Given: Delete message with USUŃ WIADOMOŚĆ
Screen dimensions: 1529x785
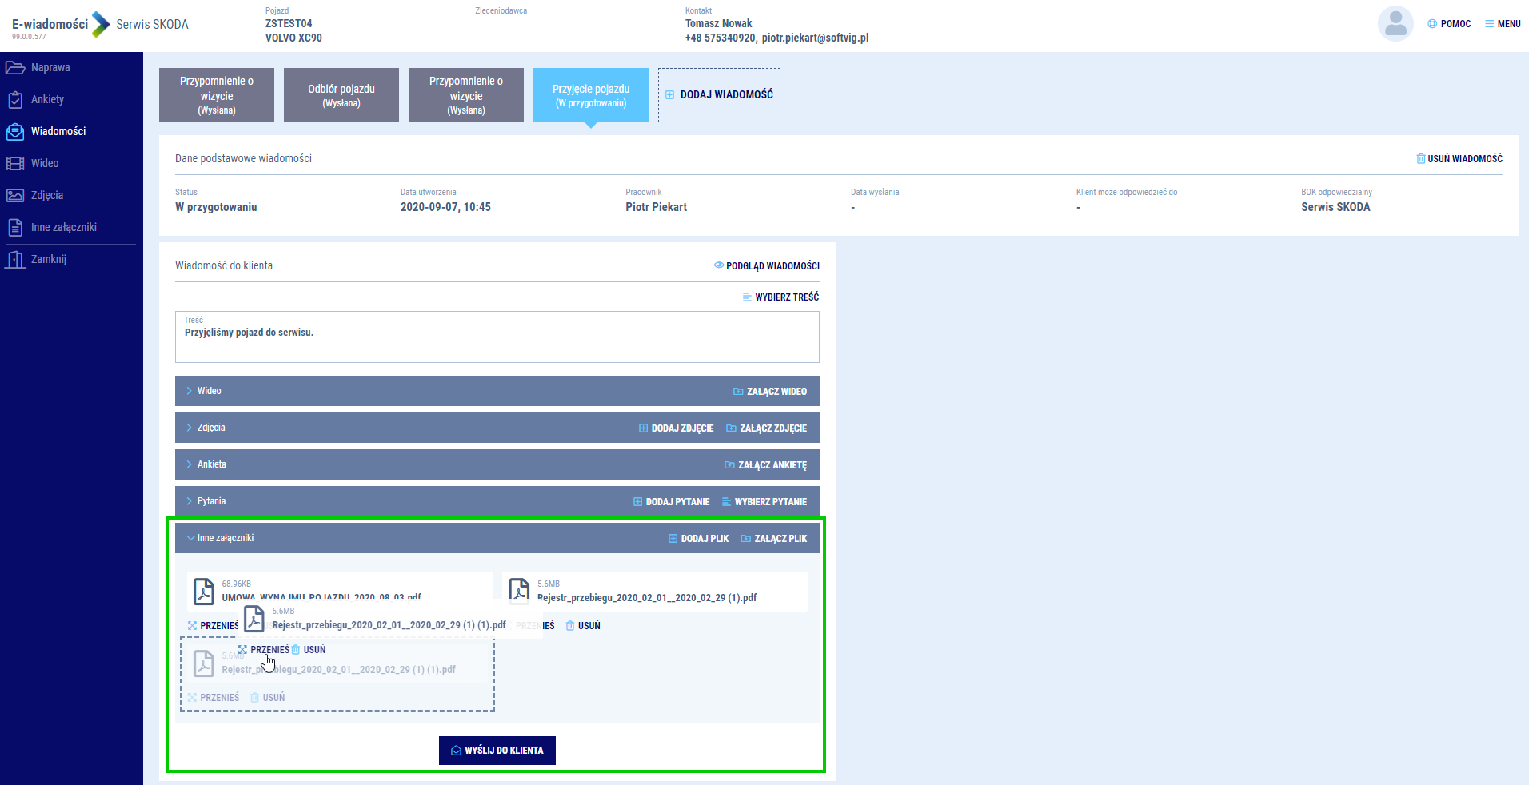Looking at the screenshot, I should [x=1459, y=159].
